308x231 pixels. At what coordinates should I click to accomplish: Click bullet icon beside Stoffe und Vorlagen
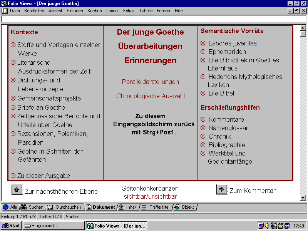coord(13,45)
